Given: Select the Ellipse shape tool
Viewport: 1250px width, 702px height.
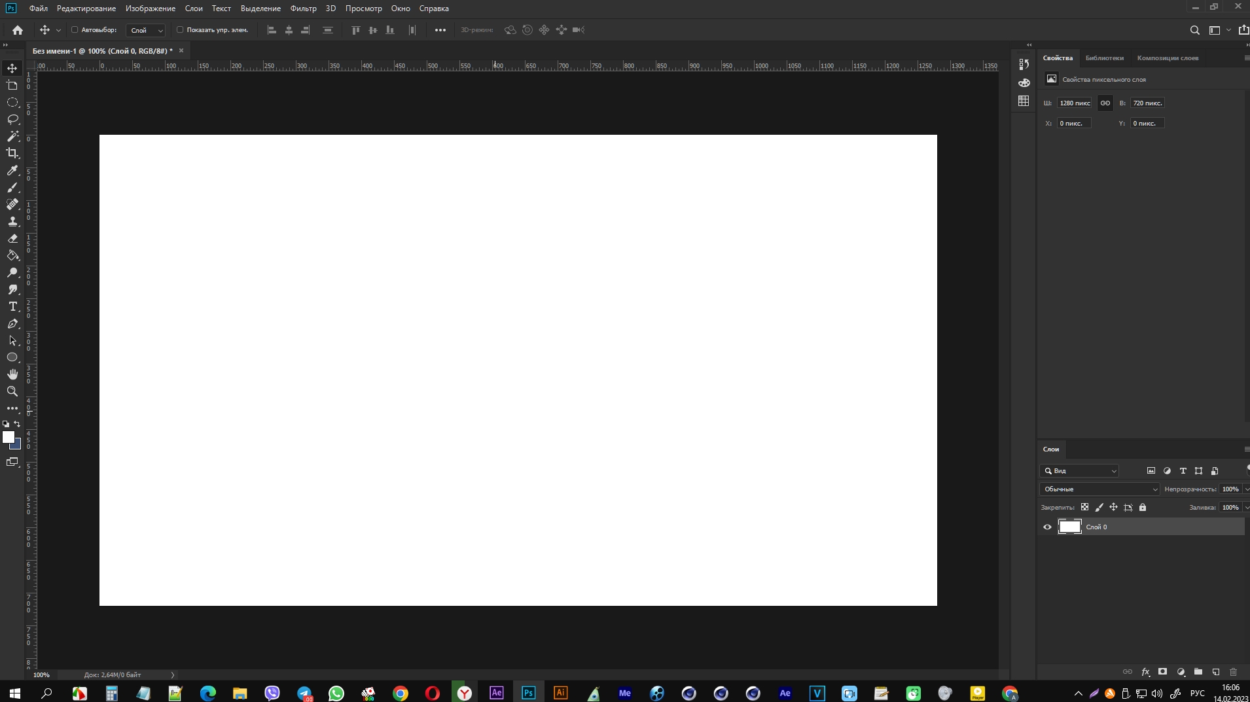Looking at the screenshot, I should (12, 357).
